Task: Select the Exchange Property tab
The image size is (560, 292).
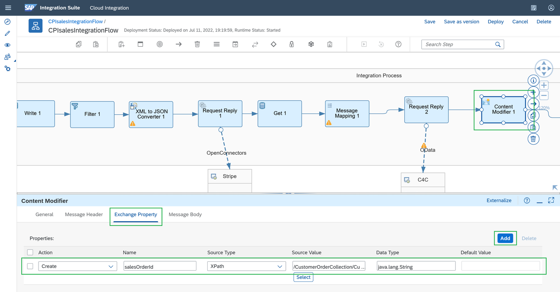Action: pyautogui.click(x=136, y=214)
